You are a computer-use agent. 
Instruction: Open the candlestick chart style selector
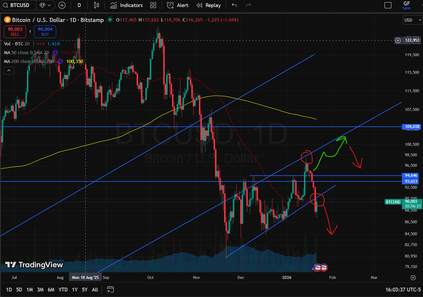point(97,5)
